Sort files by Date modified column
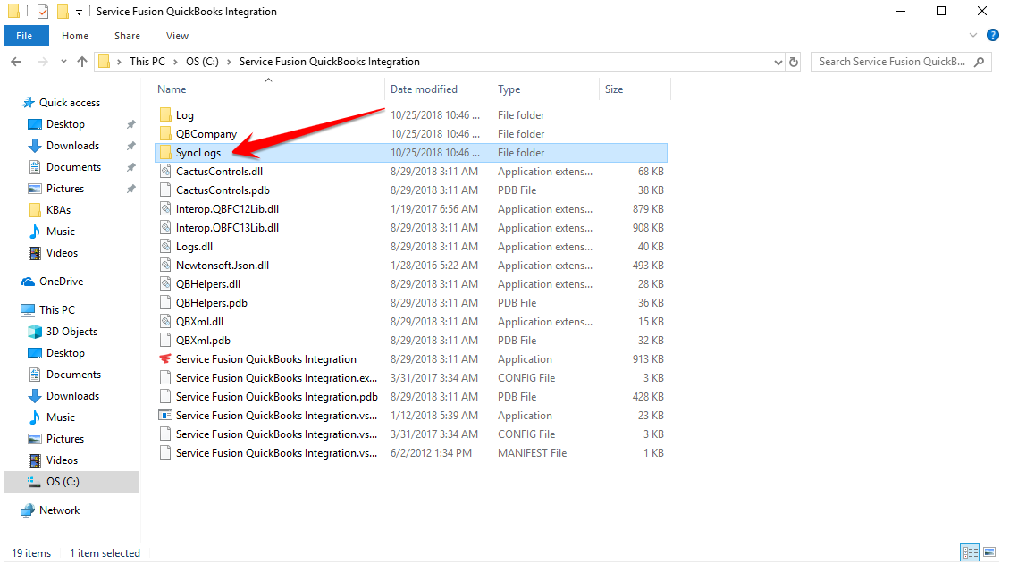1009x565 pixels. (x=424, y=89)
